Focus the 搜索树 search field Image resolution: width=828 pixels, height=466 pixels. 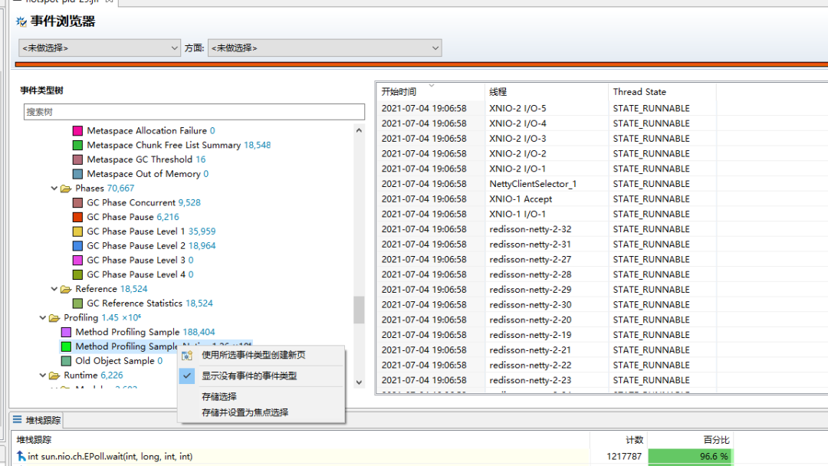pyautogui.click(x=194, y=112)
